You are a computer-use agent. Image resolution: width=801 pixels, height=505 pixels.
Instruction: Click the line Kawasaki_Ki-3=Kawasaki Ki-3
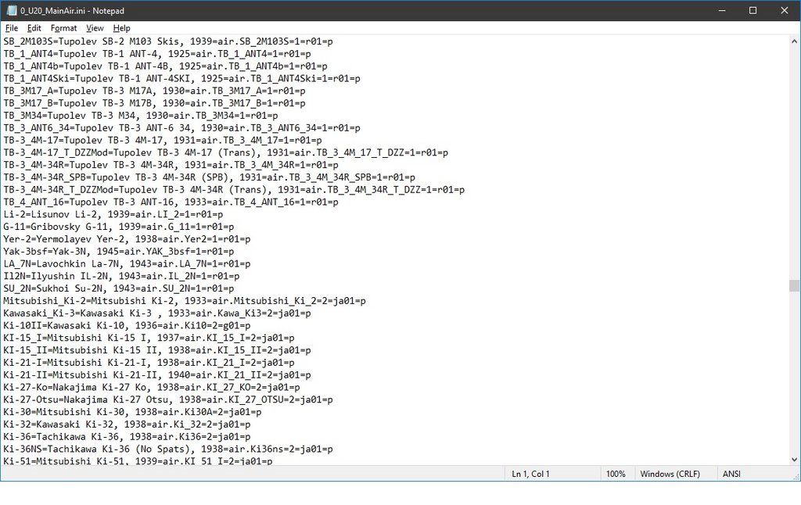[x=157, y=313]
